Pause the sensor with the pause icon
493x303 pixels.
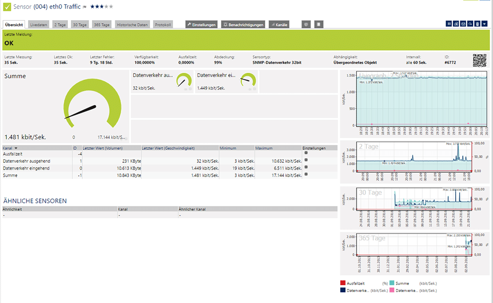449,24
